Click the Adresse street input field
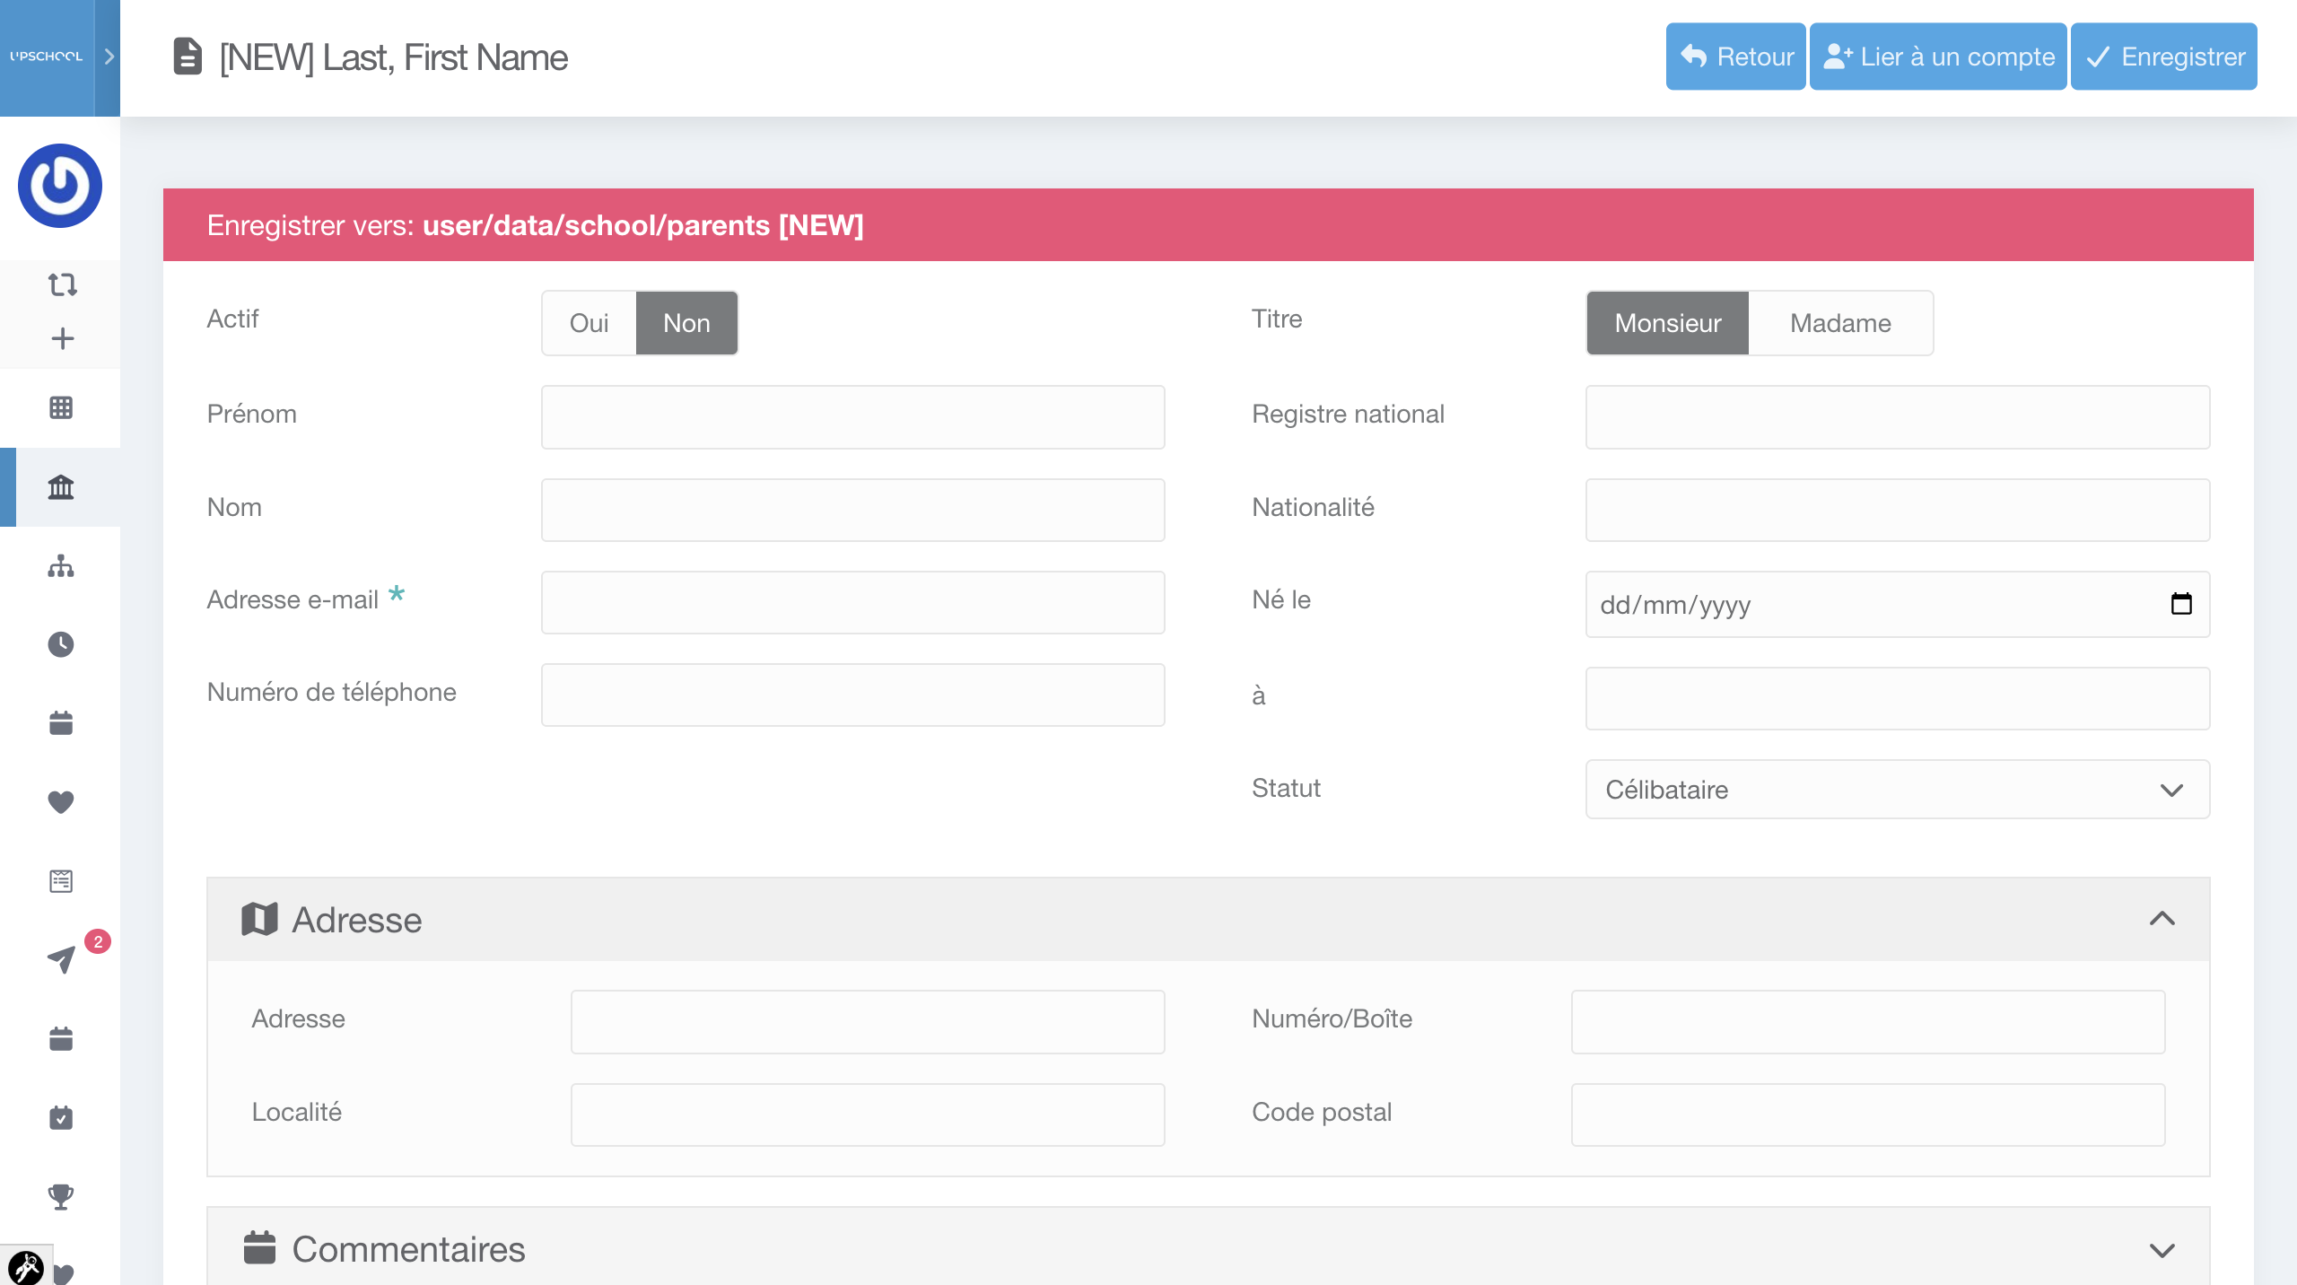 [868, 1022]
